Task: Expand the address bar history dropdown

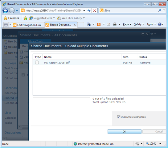Action: (84, 10)
